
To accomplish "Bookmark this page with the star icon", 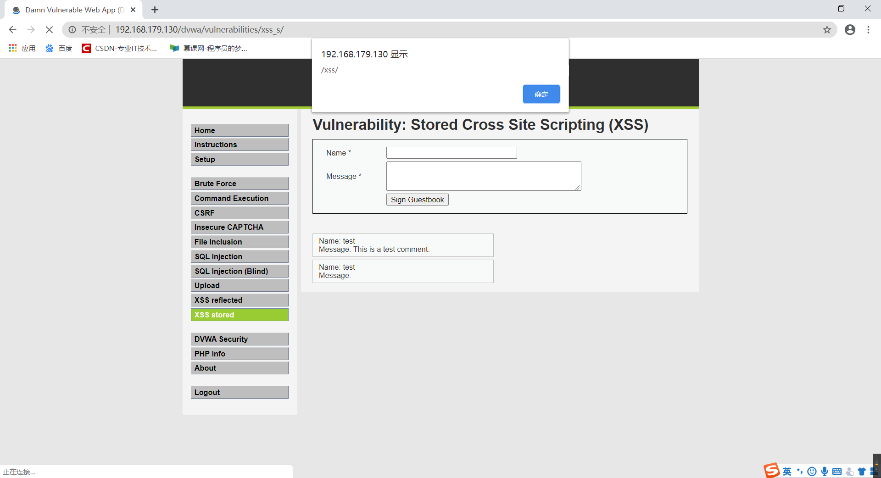I will click(827, 30).
